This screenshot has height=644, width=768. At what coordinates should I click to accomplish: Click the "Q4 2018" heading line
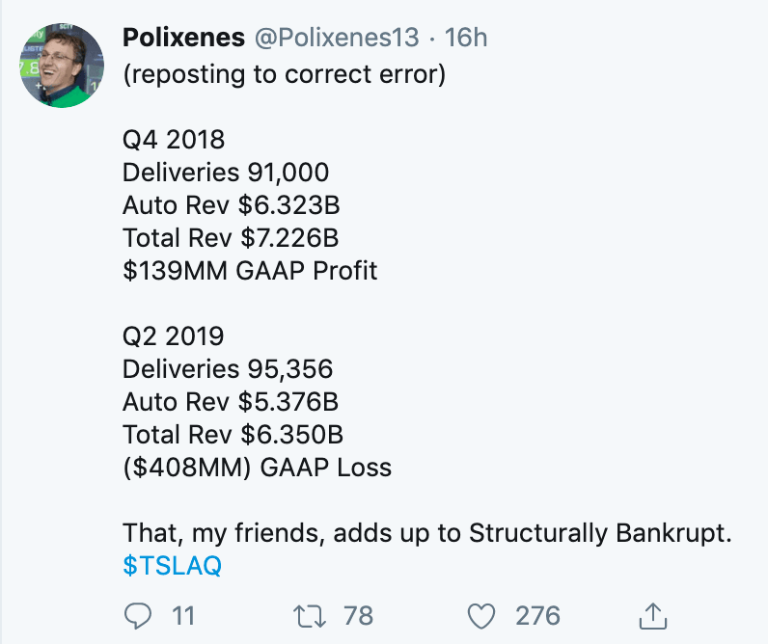coord(174,140)
